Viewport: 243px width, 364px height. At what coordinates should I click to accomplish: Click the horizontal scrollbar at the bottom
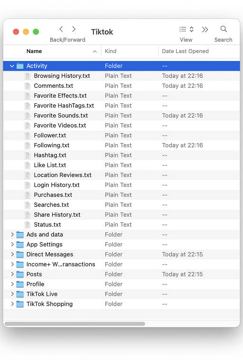point(75,324)
